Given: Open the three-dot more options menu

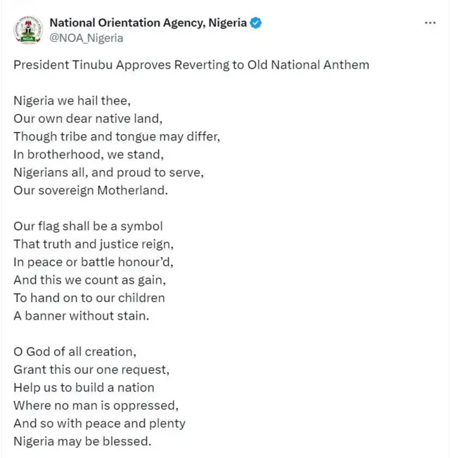Looking at the screenshot, I should click(430, 22).
